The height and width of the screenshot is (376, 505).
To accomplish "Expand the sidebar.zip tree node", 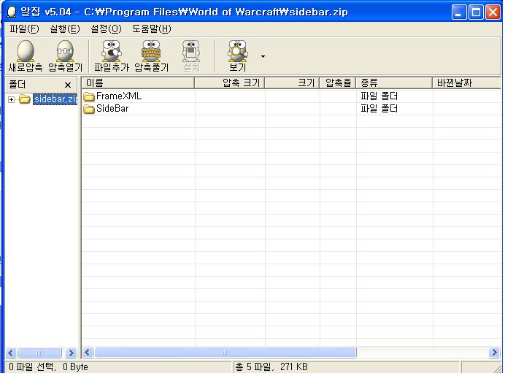I will (x=12, y=99).
